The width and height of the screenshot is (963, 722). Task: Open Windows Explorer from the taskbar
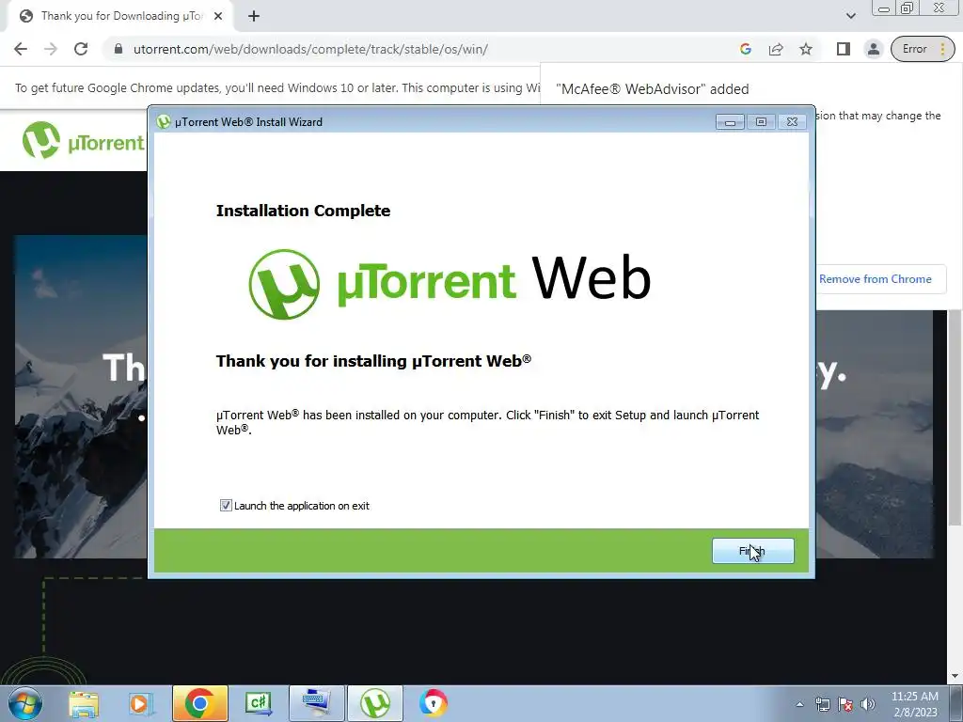click(x=84, y=703)
